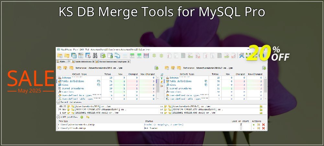Close the Table definitions tab

point(93,62)
